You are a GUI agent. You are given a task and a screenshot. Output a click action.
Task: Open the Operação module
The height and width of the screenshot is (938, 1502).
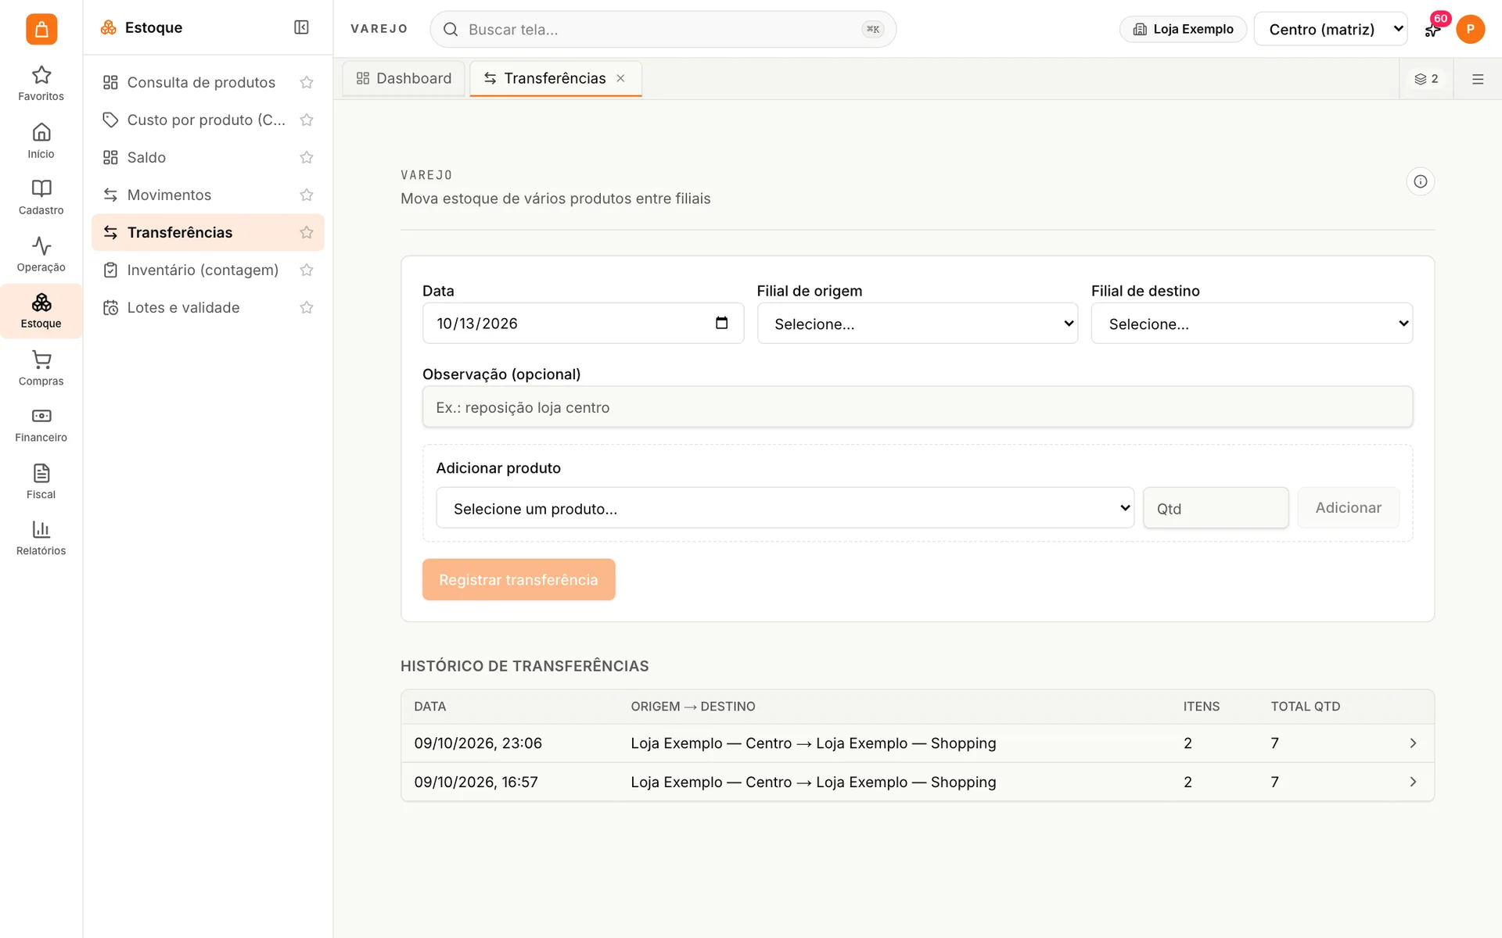41,254
